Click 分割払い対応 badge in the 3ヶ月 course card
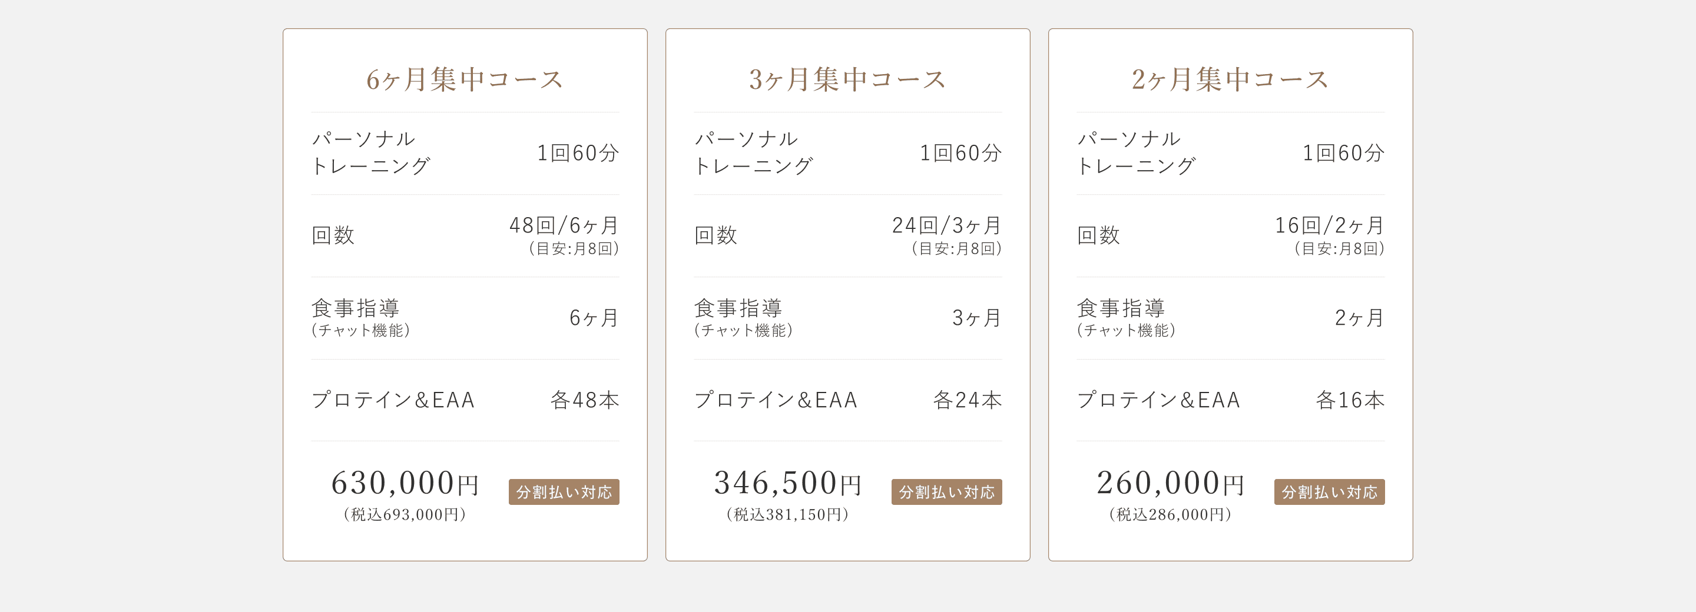The image size is (1696, 612). coord(946,491)
